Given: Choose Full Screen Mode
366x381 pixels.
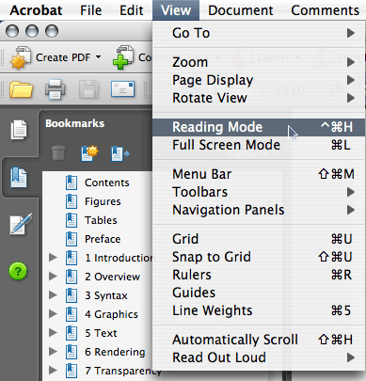Looking at the screenshot, I should click(x=259, y=145).
